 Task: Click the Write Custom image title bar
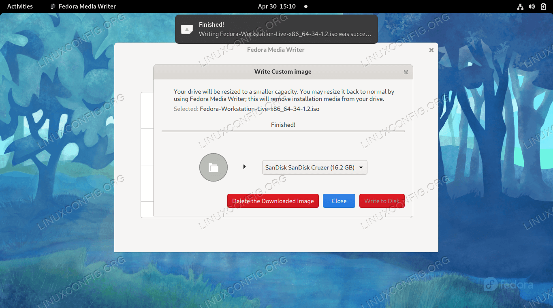click(282, 72)
